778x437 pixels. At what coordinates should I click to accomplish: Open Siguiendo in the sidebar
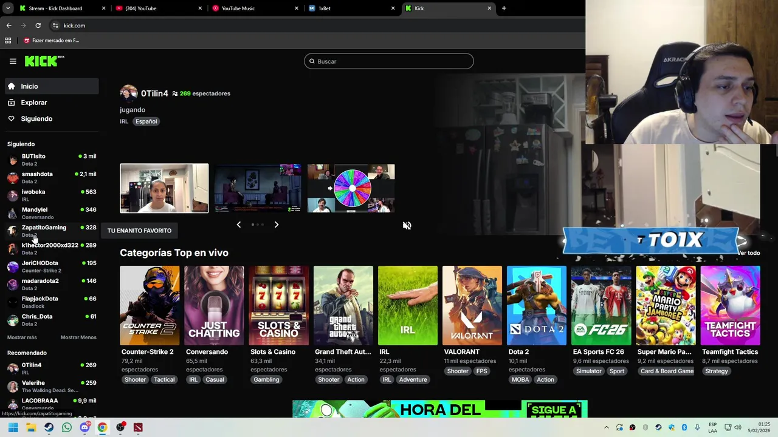(52, 118)
